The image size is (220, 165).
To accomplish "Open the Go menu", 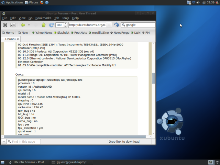I will point(31,18).
